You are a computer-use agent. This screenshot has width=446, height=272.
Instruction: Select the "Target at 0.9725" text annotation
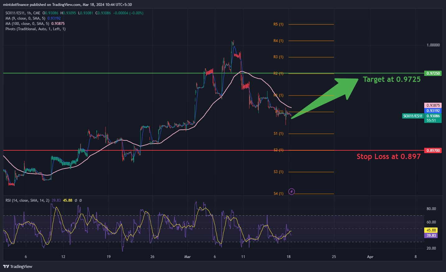(x=392, y=79)
